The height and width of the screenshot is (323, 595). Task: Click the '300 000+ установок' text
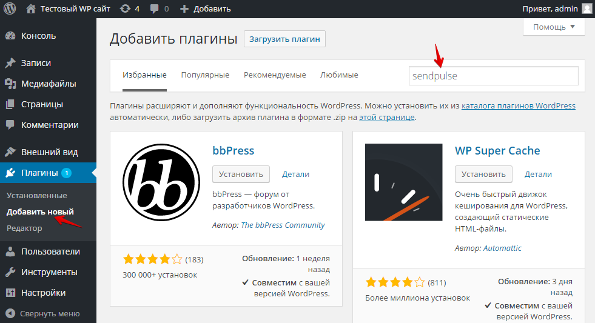coord(160,275)
